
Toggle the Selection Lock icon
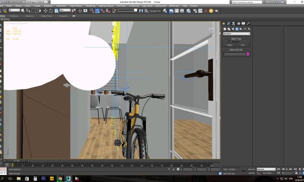click(x=173, y=169)
